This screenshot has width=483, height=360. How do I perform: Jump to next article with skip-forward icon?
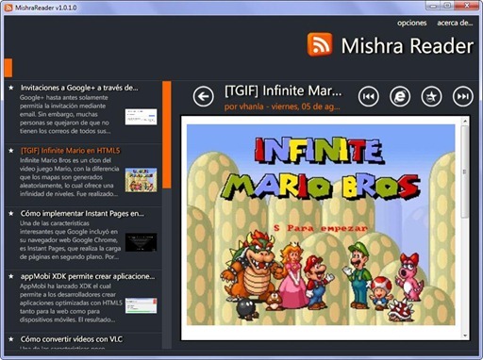[462, 96]
